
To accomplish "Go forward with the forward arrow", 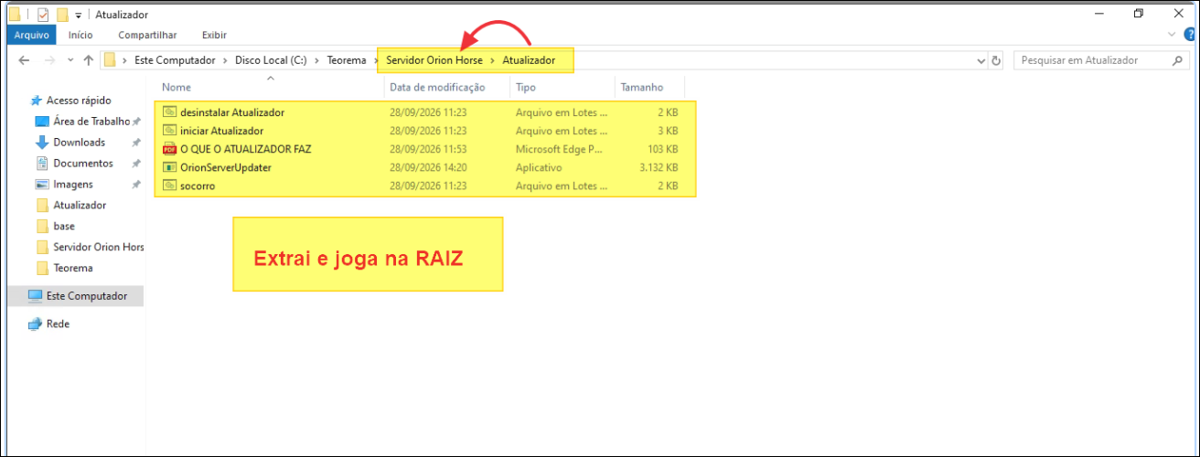I will point(49,60).
